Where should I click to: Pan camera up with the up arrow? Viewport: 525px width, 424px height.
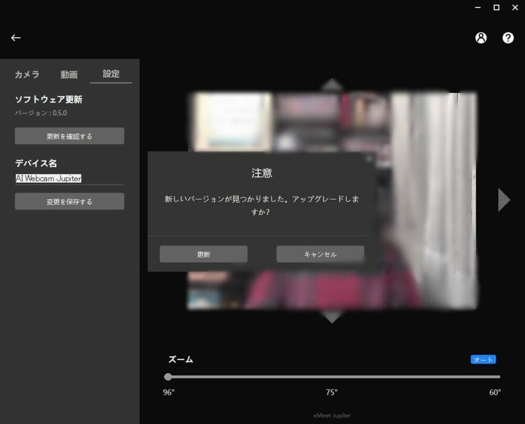click(332, 84)
